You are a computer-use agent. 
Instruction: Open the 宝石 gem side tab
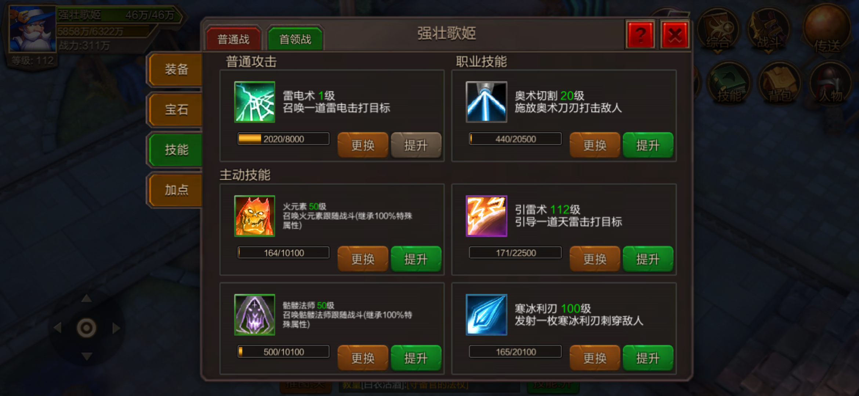[176, 110]
